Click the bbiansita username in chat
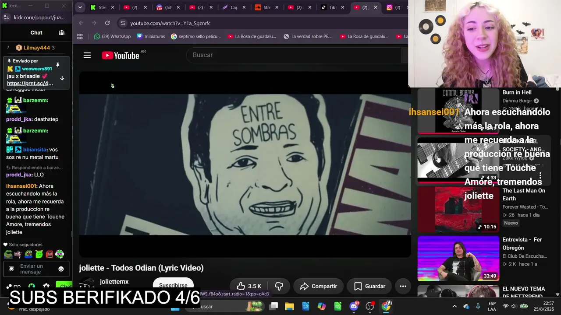561x315 pixels. pos(35,150)
